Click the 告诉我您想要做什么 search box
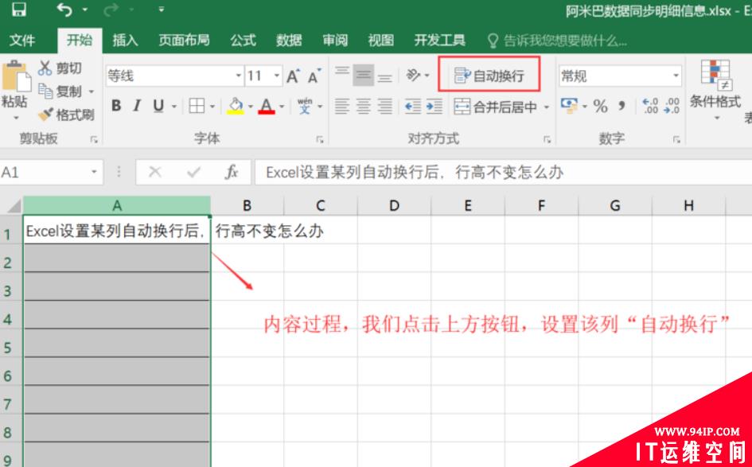 pyautogui.click(x=556, y=41)
